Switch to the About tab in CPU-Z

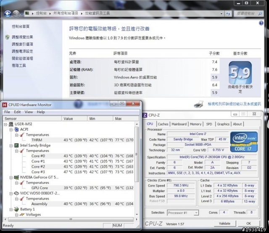[237, 124]
